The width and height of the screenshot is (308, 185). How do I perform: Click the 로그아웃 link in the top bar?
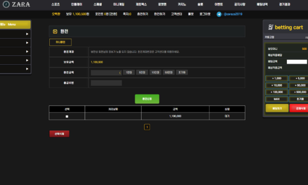click(x=205, y=14)
